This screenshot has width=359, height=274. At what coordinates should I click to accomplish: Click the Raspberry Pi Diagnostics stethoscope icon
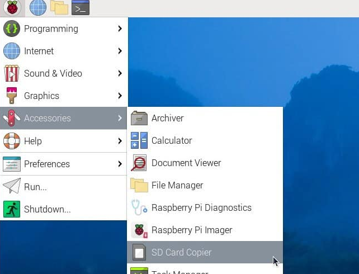coord(139,207)
